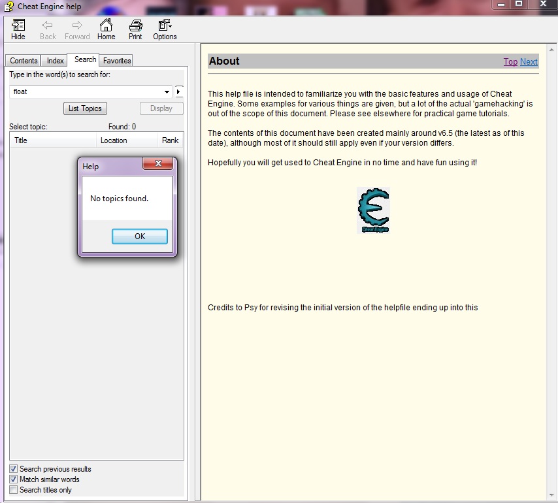
Task: Click the Forward navigation icon
Action: [76, 29]
